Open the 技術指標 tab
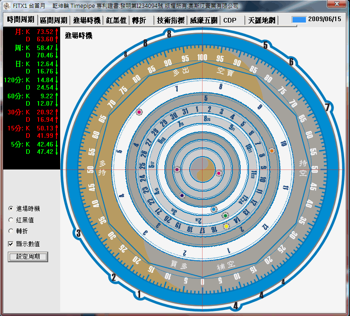 click(170, 20)
